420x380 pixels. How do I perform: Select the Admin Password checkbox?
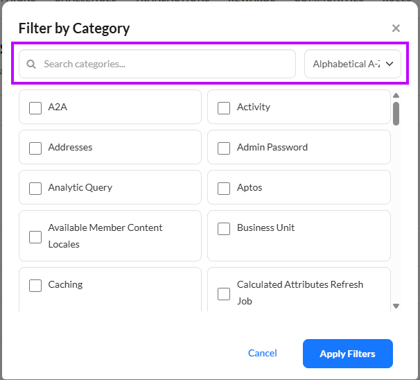click(x=224, y=148)
